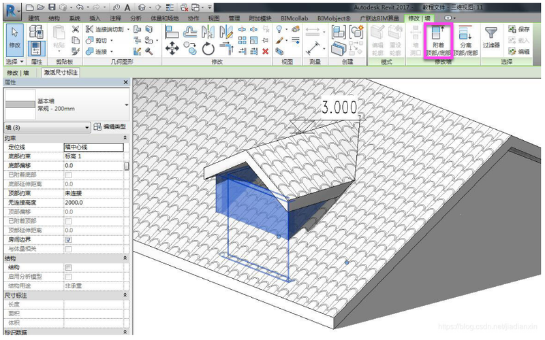Viewport: 545px width, 340px height.
Task: Click Attach Top/Base (附着 顶部/底部) tool
Action: pyautogui.click(x=437, y=39)
